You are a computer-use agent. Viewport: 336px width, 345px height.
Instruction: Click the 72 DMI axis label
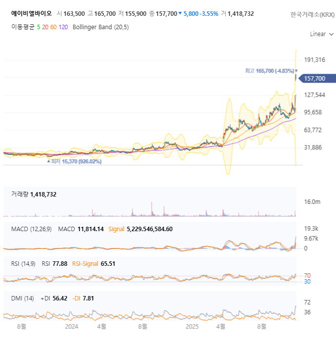(307, 302)
